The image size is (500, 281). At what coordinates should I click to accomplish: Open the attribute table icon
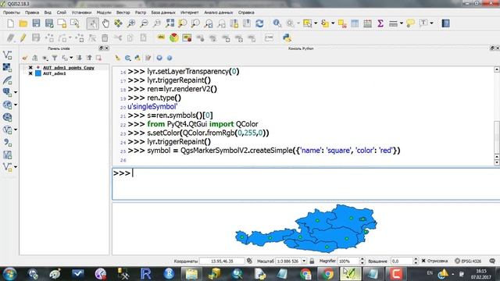pyautogui.click(x=355, y=23)
